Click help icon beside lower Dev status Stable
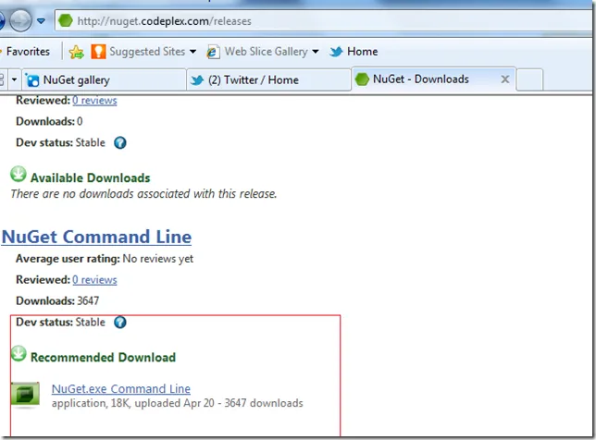Image resolution: width=596 pixels, height=440 pixels. point(120,323)
